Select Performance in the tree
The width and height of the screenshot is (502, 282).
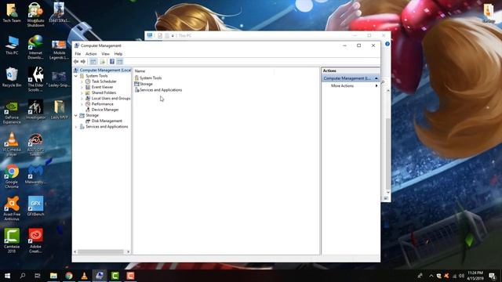coord(102,104)
